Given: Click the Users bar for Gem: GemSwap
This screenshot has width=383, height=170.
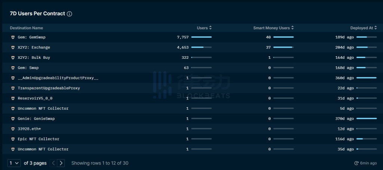Looking at the screenshot, I should tap(202, 37).
